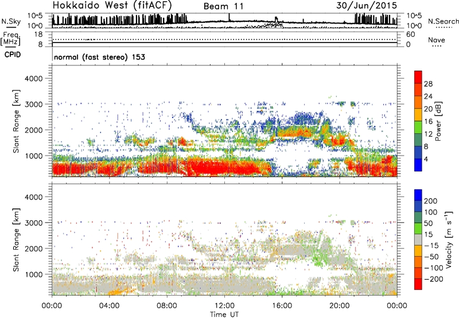Click the "24" power colorbar value
The width and height of the screenshot is (459, 318).
pyautogui.click(x=428, y=96)
